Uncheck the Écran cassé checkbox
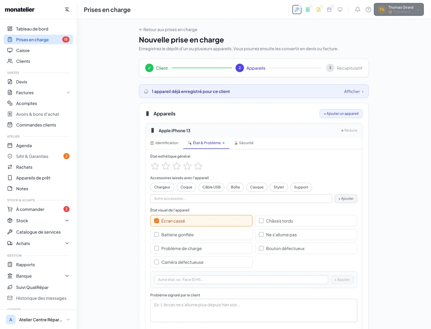This screenshot has width=431, height=329. 157,221
